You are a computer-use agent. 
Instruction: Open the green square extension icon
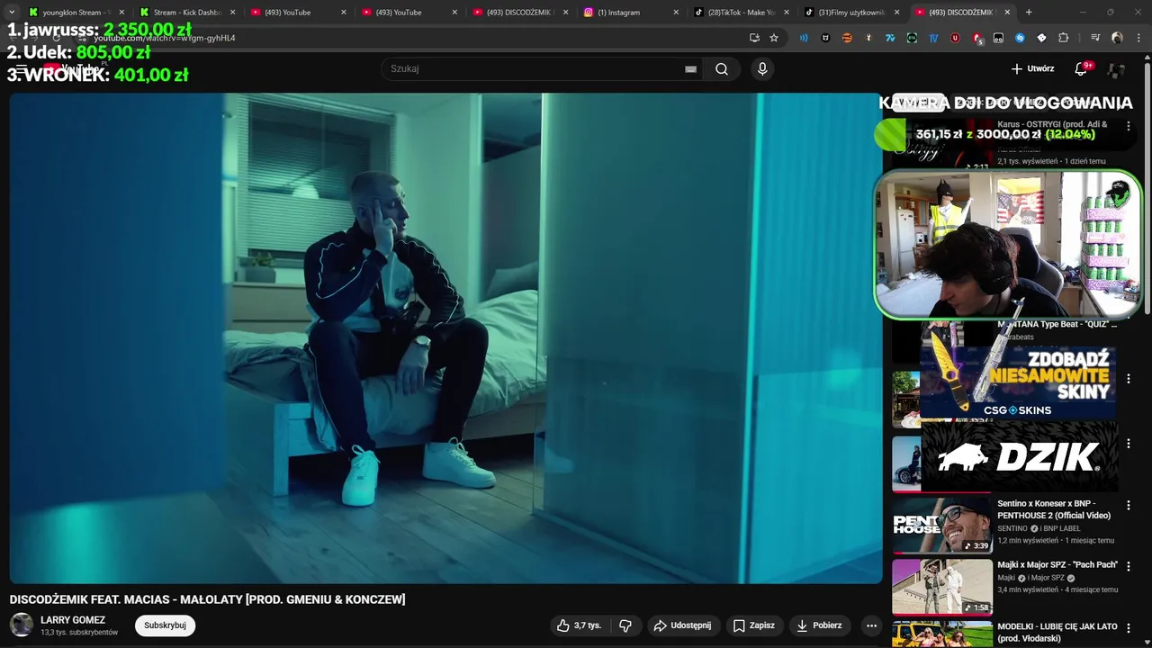(912, 38)
